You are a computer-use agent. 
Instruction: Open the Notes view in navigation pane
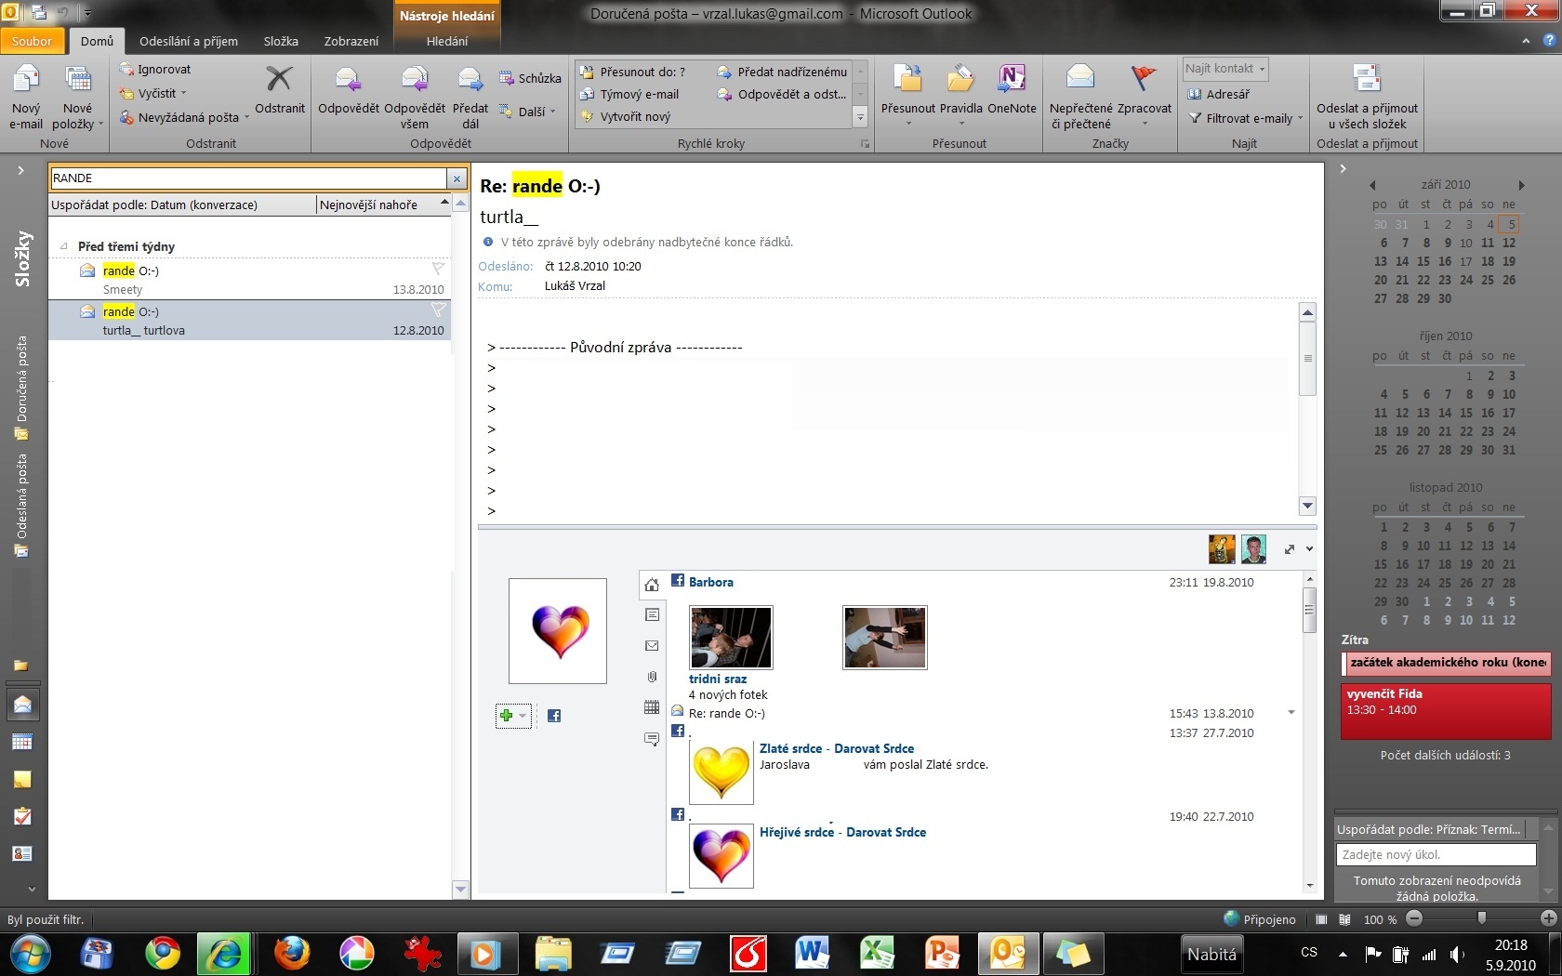coord(22,779)
